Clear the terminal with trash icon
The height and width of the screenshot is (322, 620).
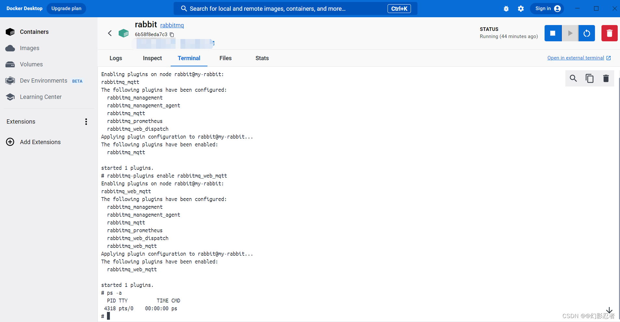coord(606,78)
